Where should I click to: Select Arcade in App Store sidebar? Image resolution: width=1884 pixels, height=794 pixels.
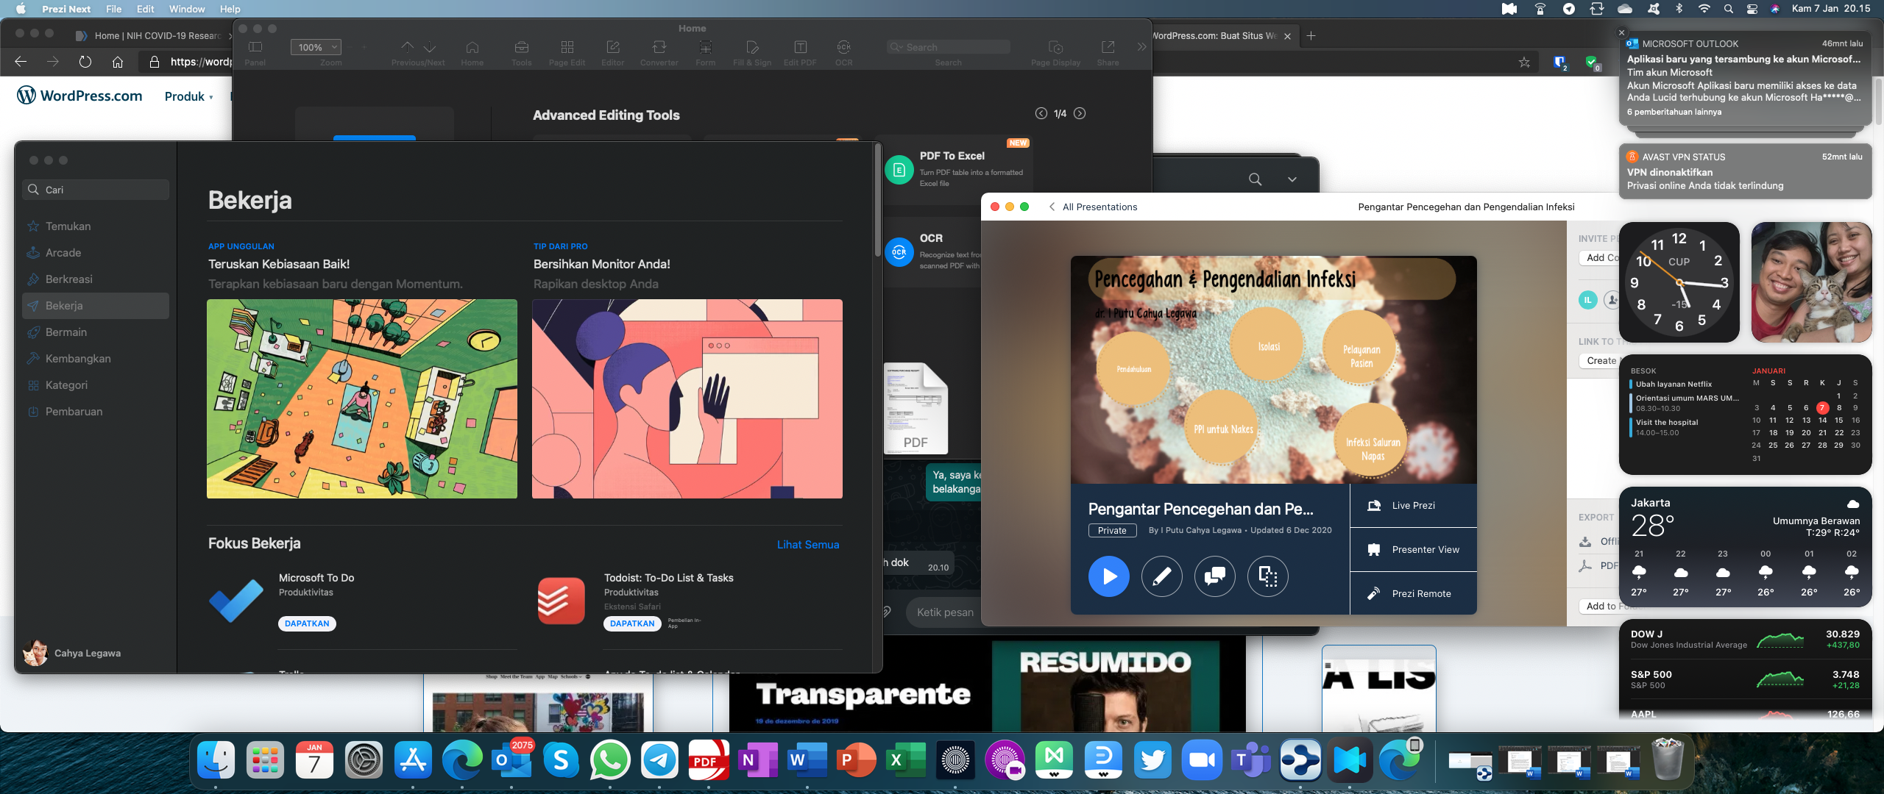[63, 253]
